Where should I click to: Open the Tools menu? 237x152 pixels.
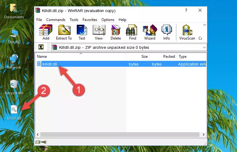pyautogui.click(x=74, y=20)
